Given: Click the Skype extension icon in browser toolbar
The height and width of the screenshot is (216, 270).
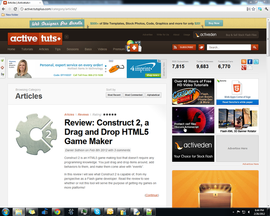Looking at the screenshot, I should click(x=260, y=9).
